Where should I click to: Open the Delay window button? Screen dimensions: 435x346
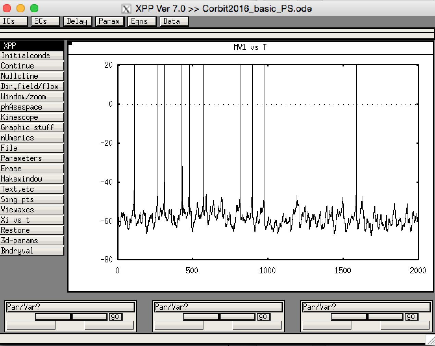tap(78, 21)
